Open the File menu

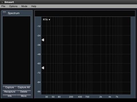(x=3, y=6)
